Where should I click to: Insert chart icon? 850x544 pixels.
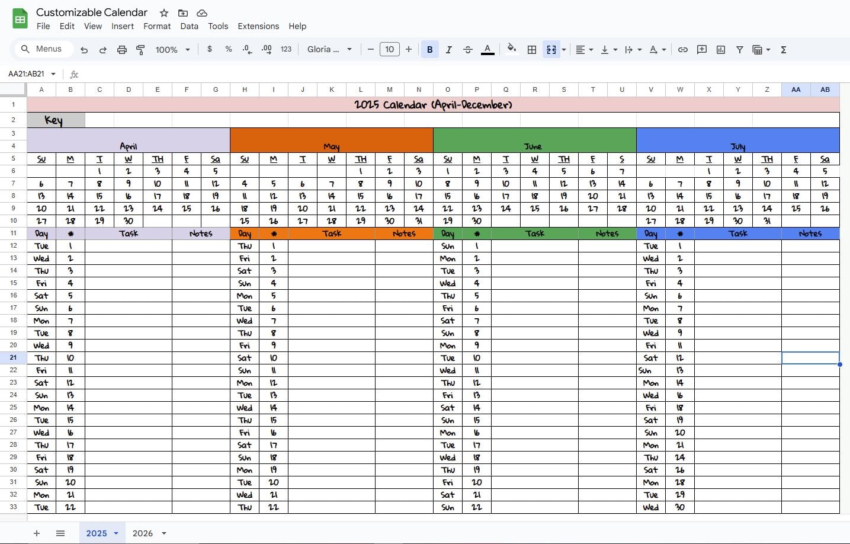point(721,50)
